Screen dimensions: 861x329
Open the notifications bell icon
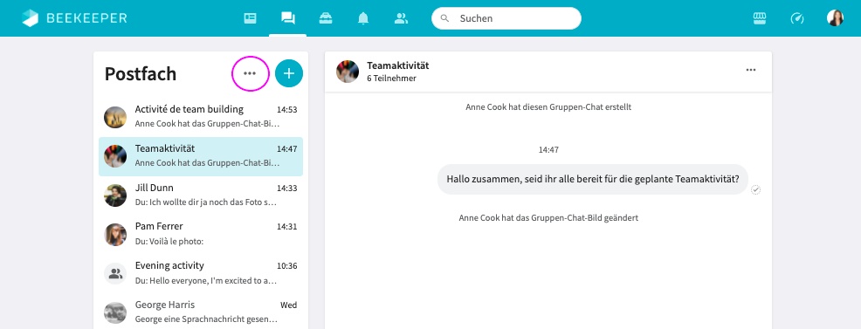(x=363, y=18)
